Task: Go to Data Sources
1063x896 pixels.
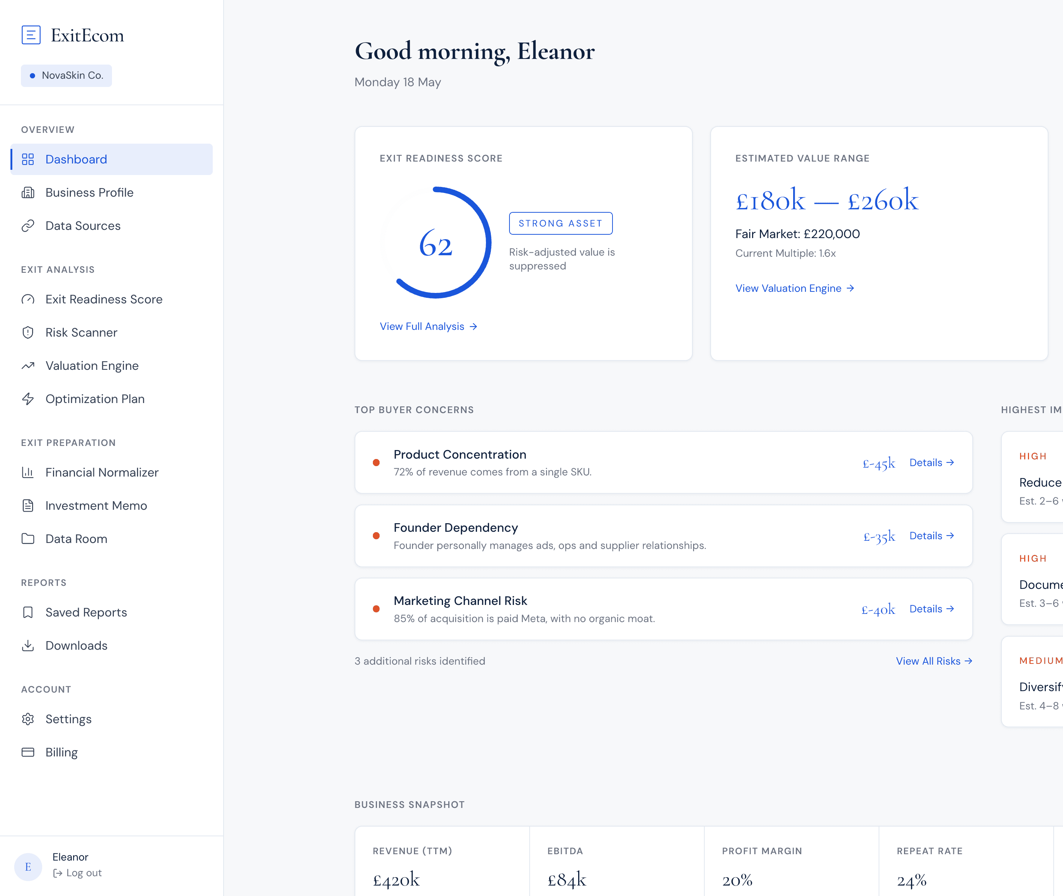Action: [112, 225]
